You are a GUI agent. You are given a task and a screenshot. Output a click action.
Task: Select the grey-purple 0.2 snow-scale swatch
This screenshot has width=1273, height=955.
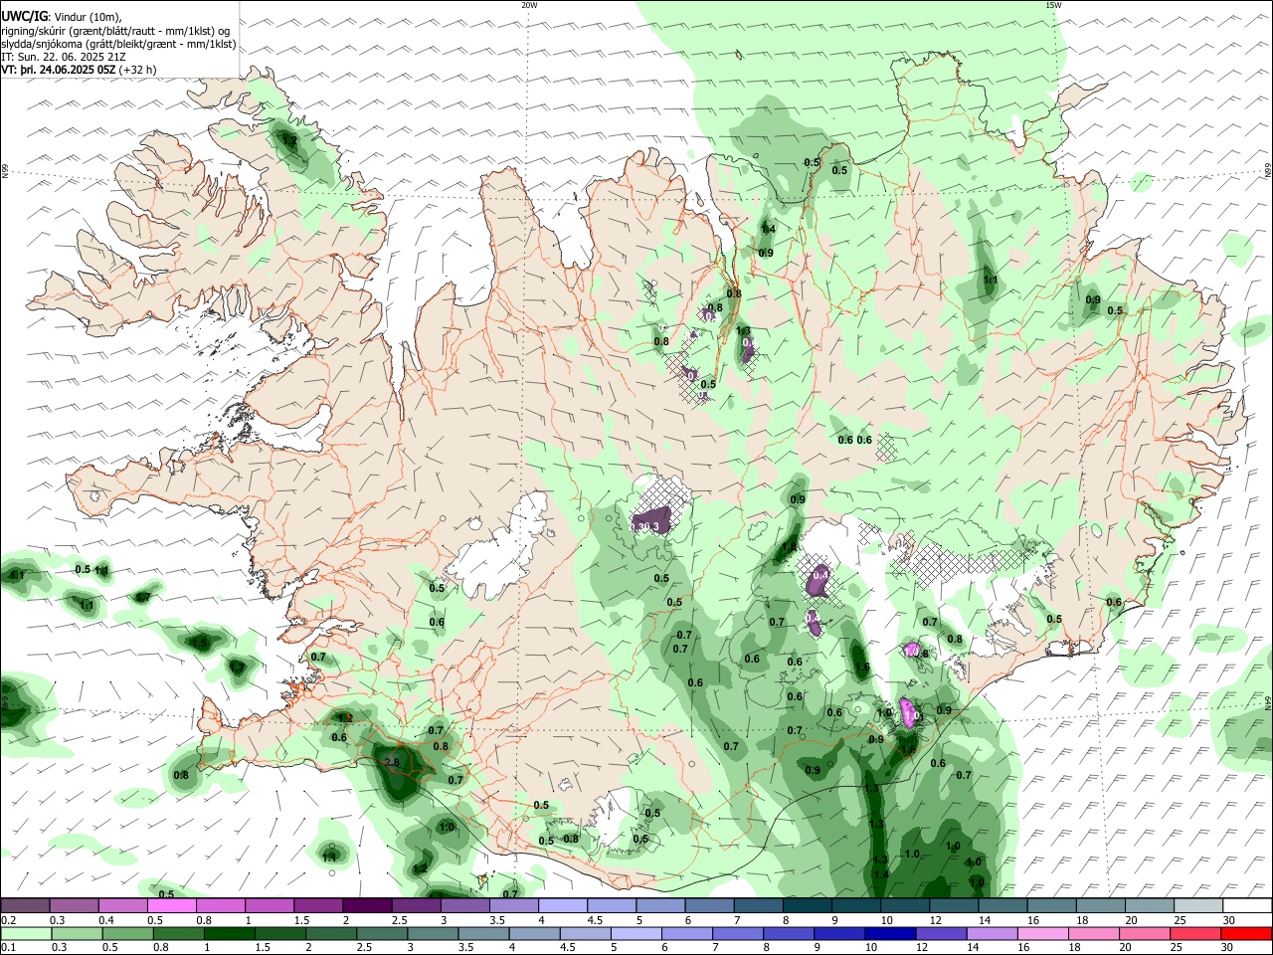pyautogui.click(x=26, y=905)
